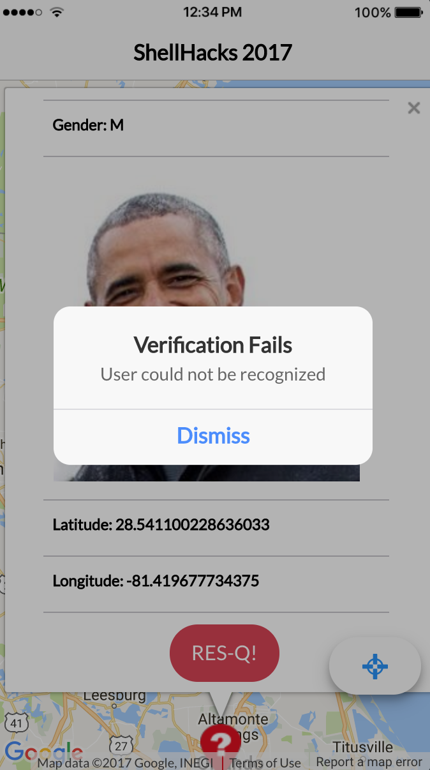Tap the Dismiss button in alert
Image resolution: width=430 pixels, height=770 pixels.
(213, 436)
